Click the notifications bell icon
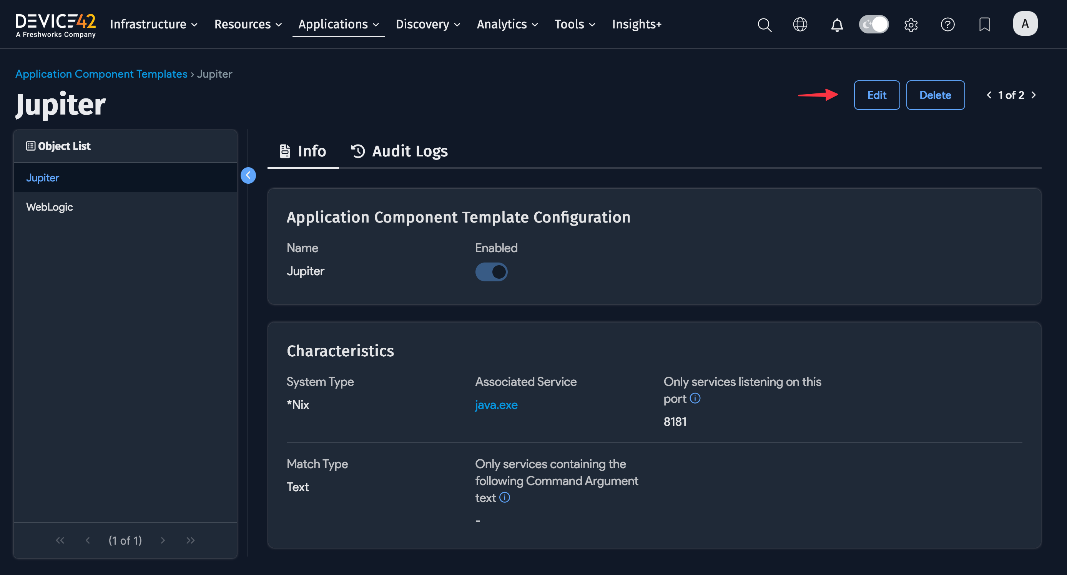 837,25
